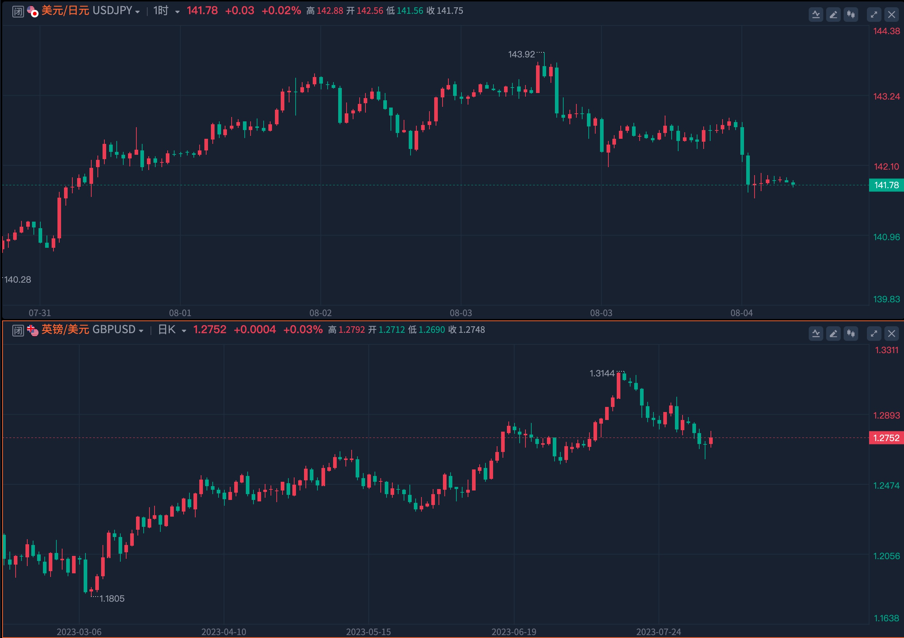The height and width of the screenshot is (638, 904).
Task: Open candlestick chart type on GBPUSD panel
Action: pyautogui.click(x=851, y=334)
